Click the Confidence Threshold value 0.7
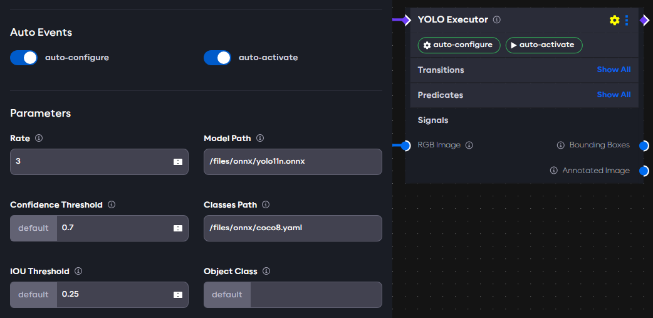Viewport: 653px width, 318px height. coord(68,228)
